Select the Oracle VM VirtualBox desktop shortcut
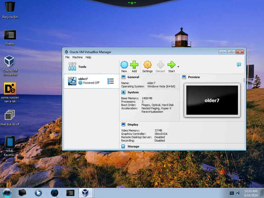This screenshot has height=198, width=264. coord(10,66)
